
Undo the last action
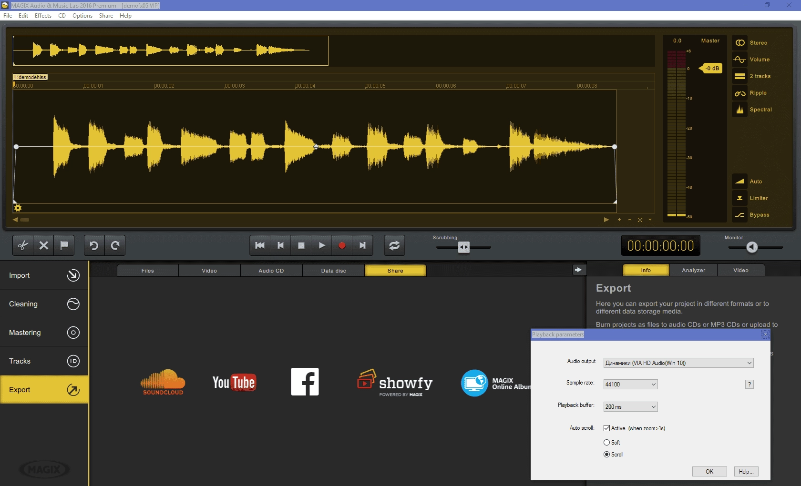coord(94,245)
